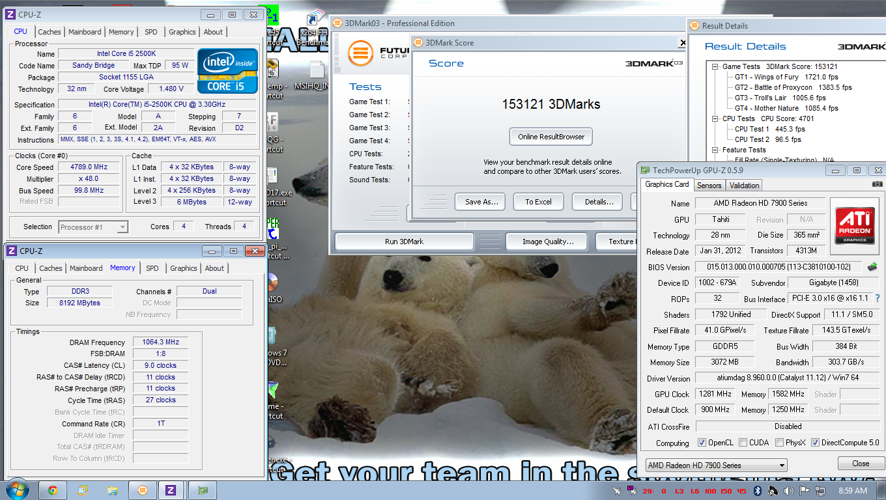Click the 3DMark Score dialog title icon
Viewport: 886px width, 500px height.
(x=419, y=42)
